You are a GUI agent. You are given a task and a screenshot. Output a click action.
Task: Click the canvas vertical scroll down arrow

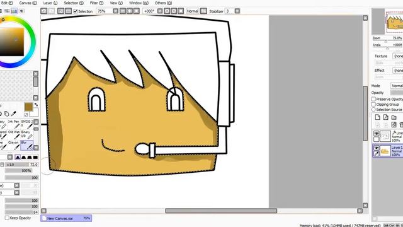coord(365,206)
